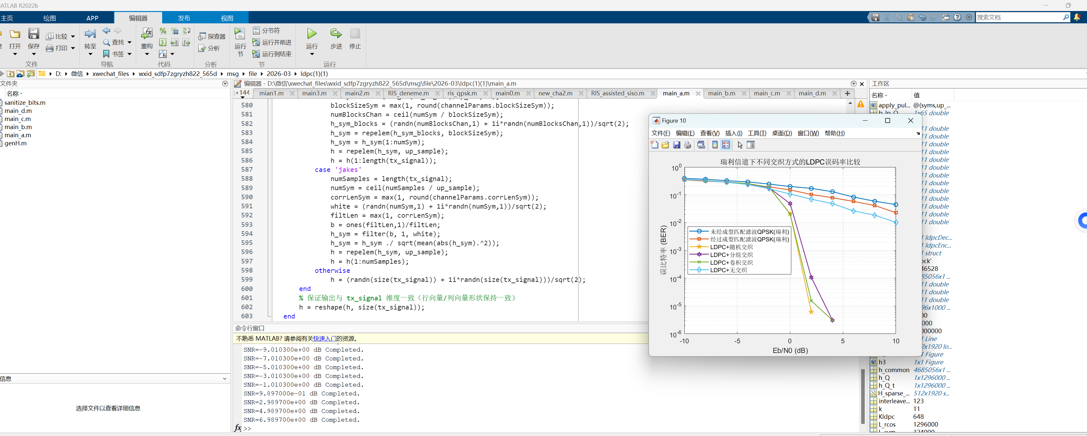Screen dimensions: 1087x436
Task: Click ldpc(1)(1) in the address path
Action: pos(314,74)
